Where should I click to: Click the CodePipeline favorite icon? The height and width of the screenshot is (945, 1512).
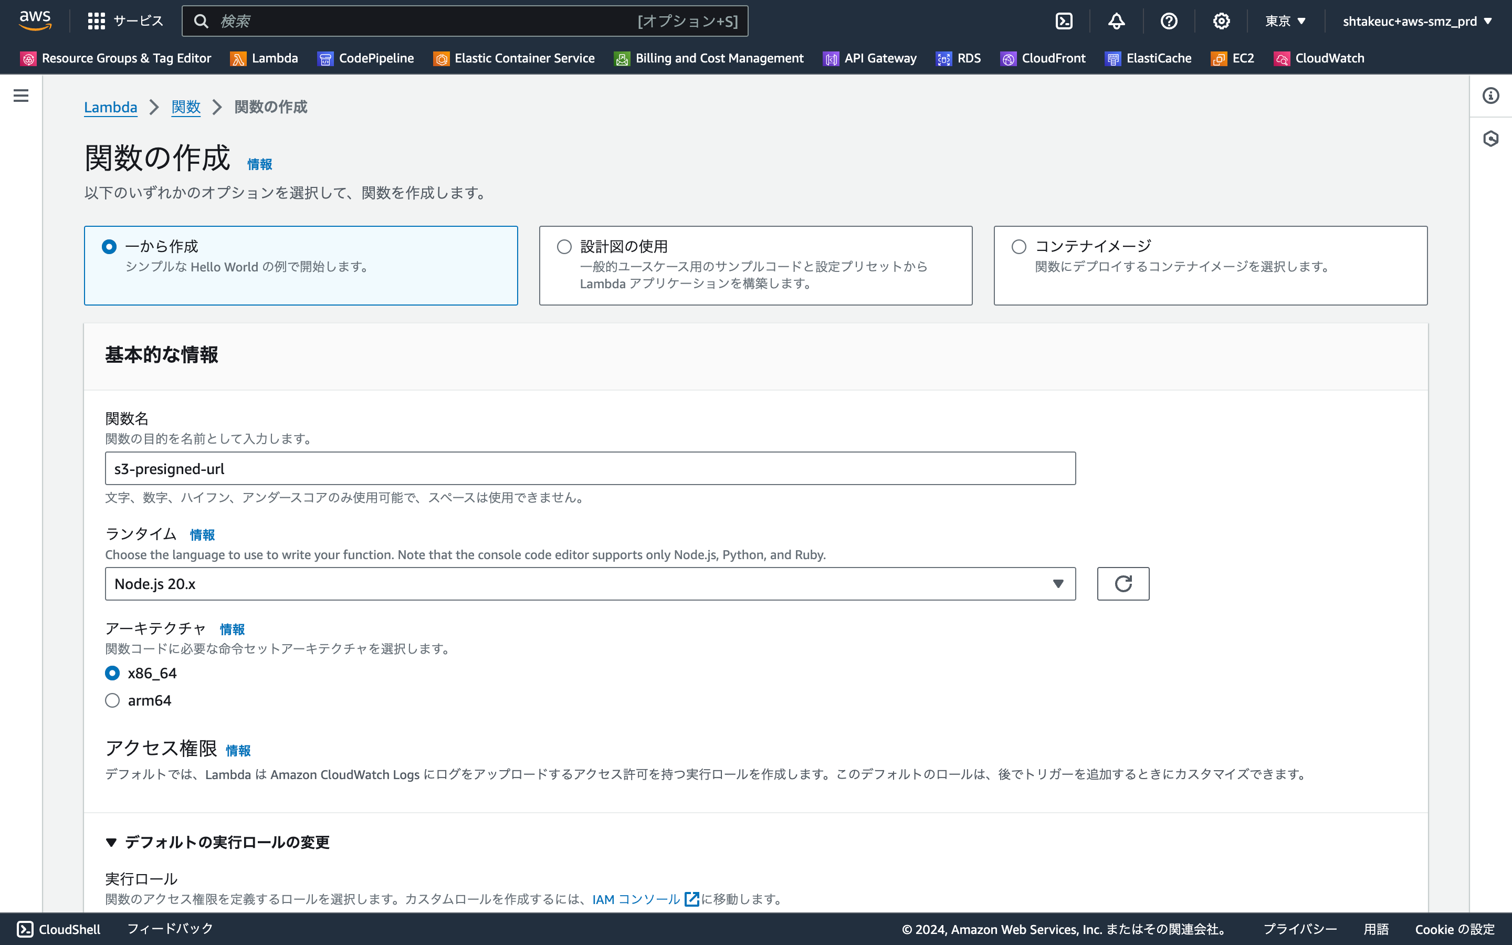coord(325,59)
